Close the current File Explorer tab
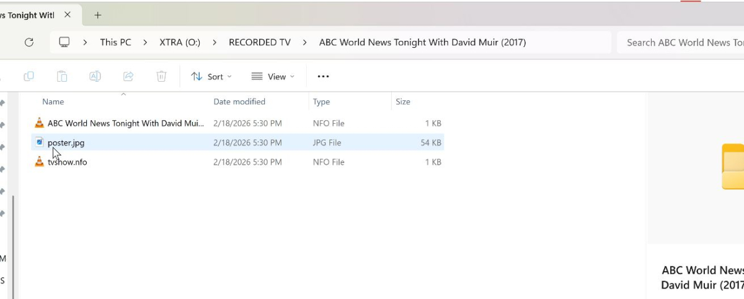This screenshot has width=744, height=299. (x=68, y=15)
